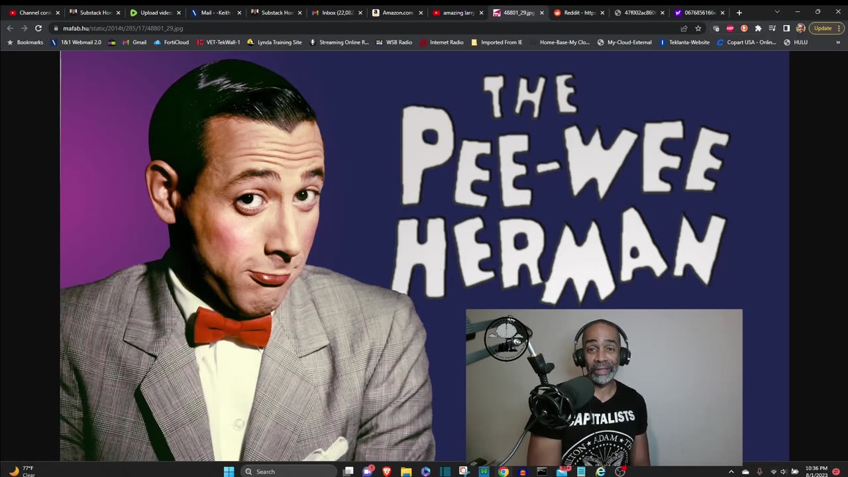848x477 pixels.
Task: Open the Windows Start menu
Action: click(229, 472)
